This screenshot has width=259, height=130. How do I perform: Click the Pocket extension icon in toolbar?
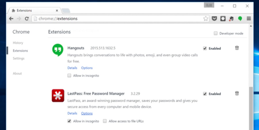214,19
